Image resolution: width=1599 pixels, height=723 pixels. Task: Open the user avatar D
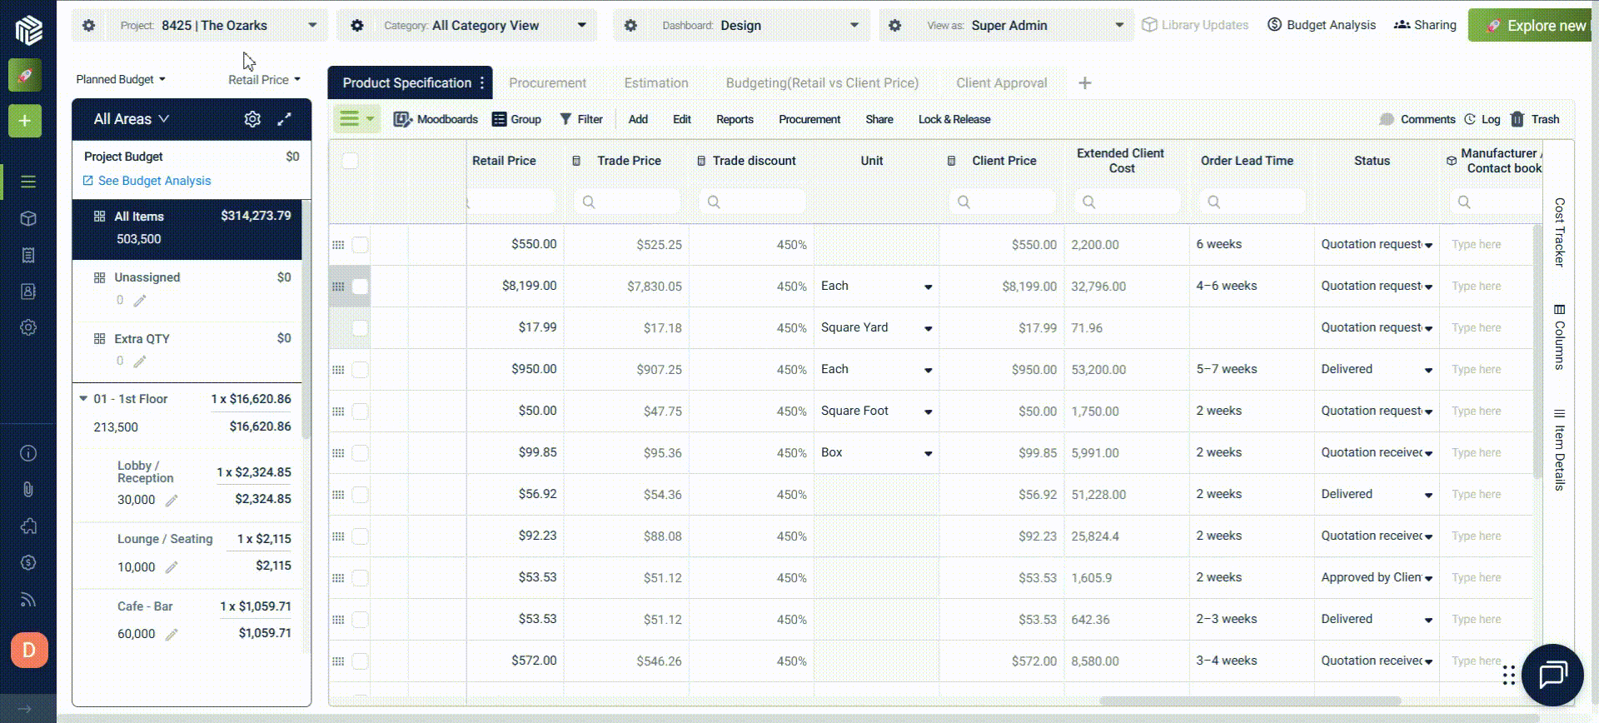tap(29, 650)
